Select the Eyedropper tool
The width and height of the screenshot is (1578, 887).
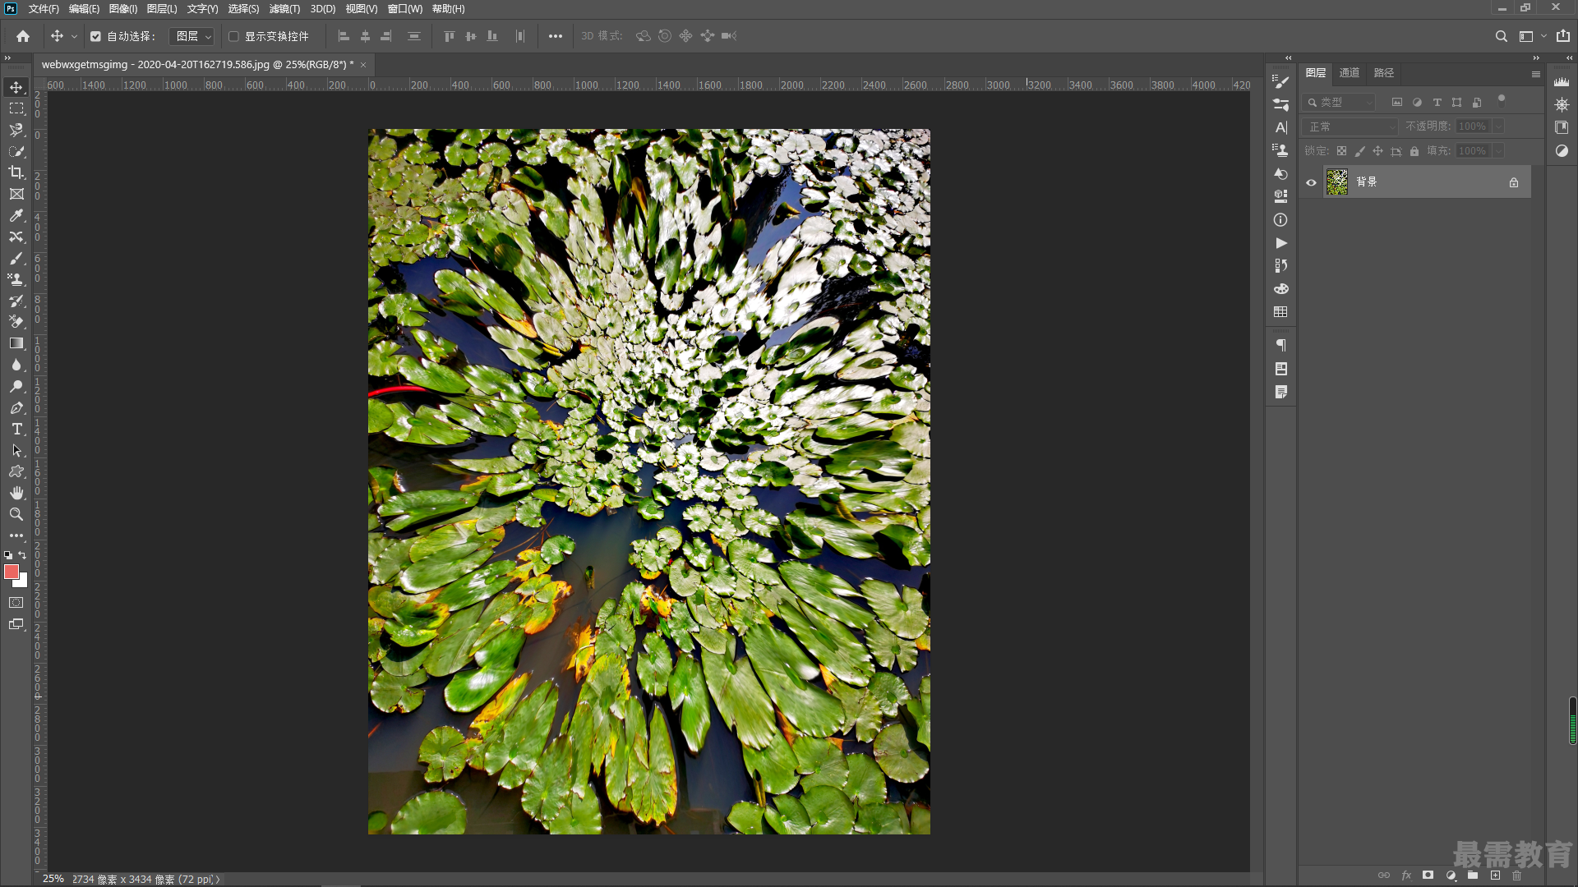click(16, 215)
